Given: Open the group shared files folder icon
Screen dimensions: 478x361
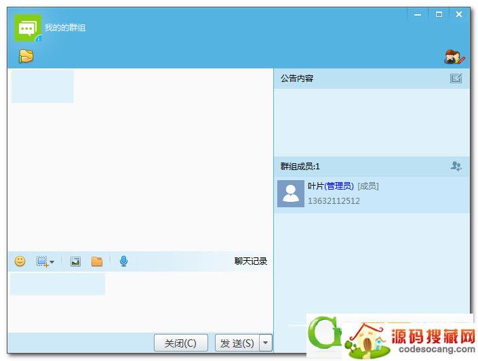Looking at the screenshot, I should coord(26,56).
